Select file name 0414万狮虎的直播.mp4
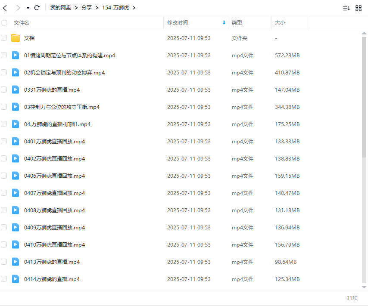This screenshot has height=306, width=368. tap(52, 279)
